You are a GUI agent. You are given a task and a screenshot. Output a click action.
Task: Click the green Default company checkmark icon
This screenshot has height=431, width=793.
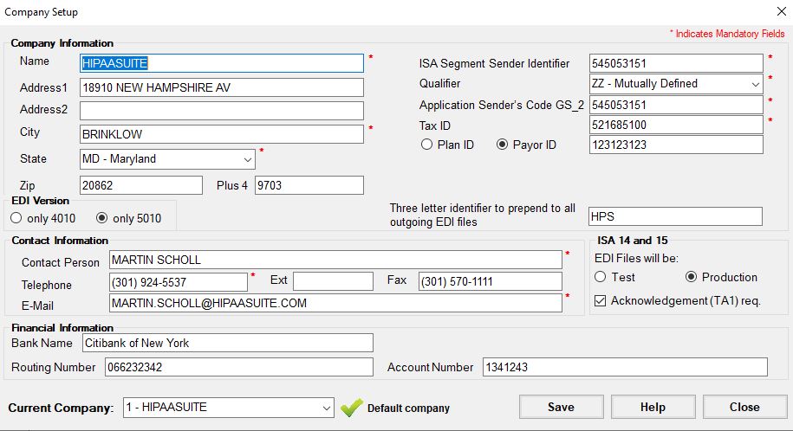pyautogui.click(x=352, y=408)
